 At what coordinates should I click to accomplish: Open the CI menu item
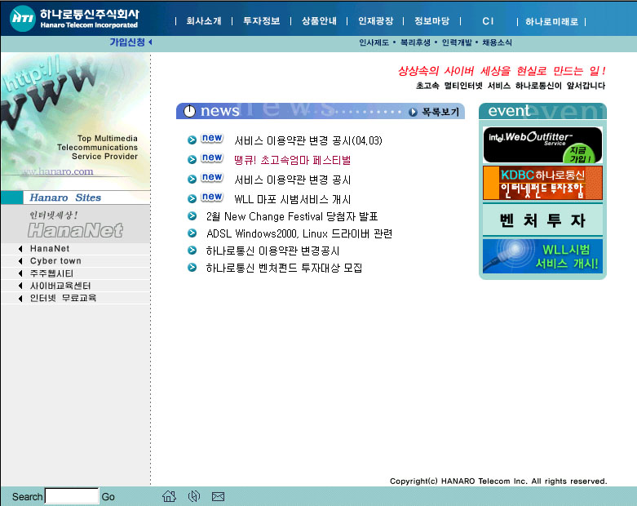click(x=488, y=21)
